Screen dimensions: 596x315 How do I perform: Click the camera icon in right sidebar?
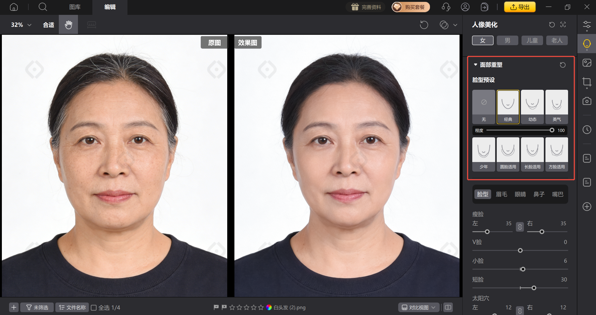coord(587,101)
